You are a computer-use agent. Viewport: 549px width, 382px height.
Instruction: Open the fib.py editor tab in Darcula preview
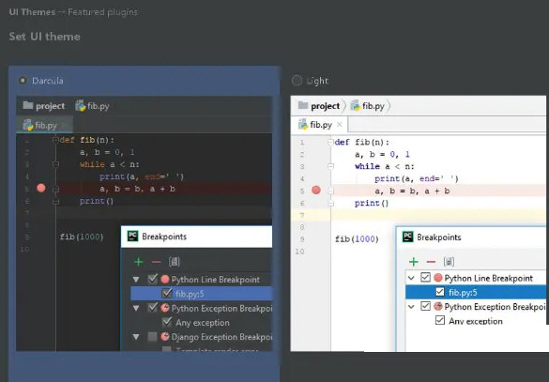pos(44,125)
